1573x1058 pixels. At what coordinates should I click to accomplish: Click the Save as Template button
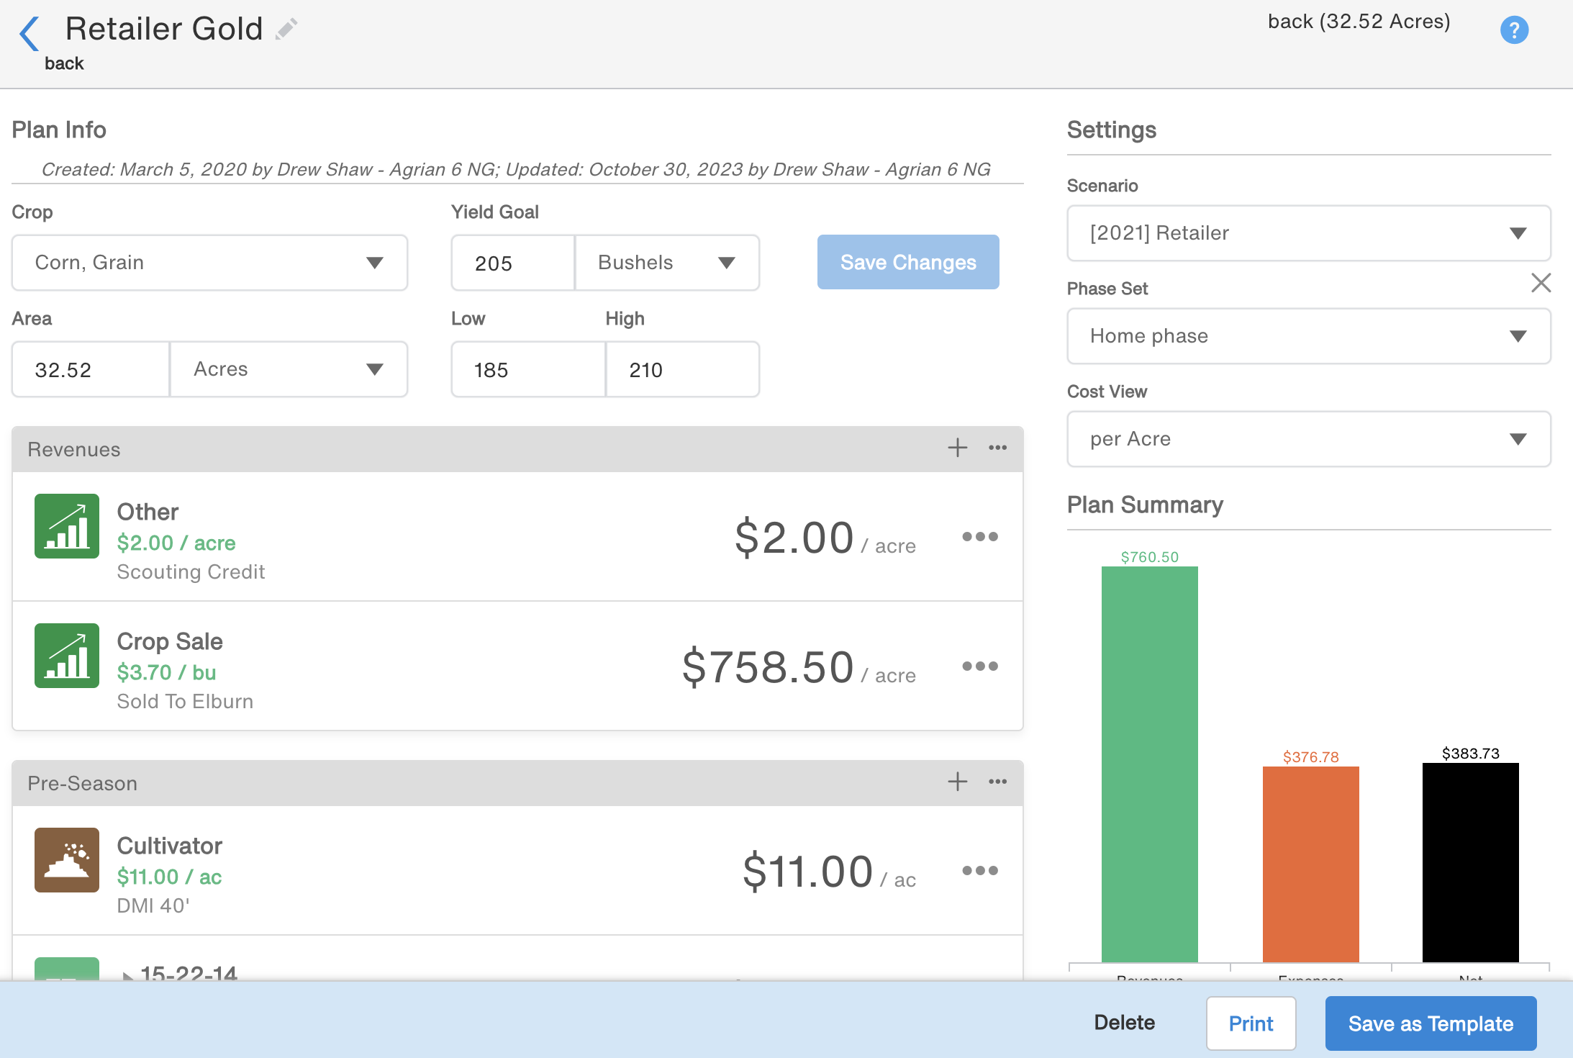(x=1430, y=1023)
